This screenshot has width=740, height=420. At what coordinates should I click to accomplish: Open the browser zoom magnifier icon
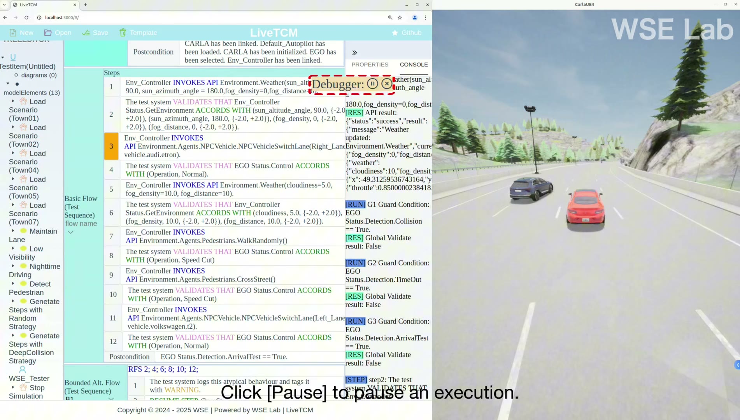click(x=390, y=17)
